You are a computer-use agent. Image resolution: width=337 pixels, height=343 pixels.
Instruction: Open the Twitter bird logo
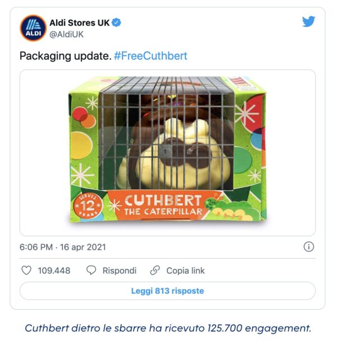click(x=308, y=21)
